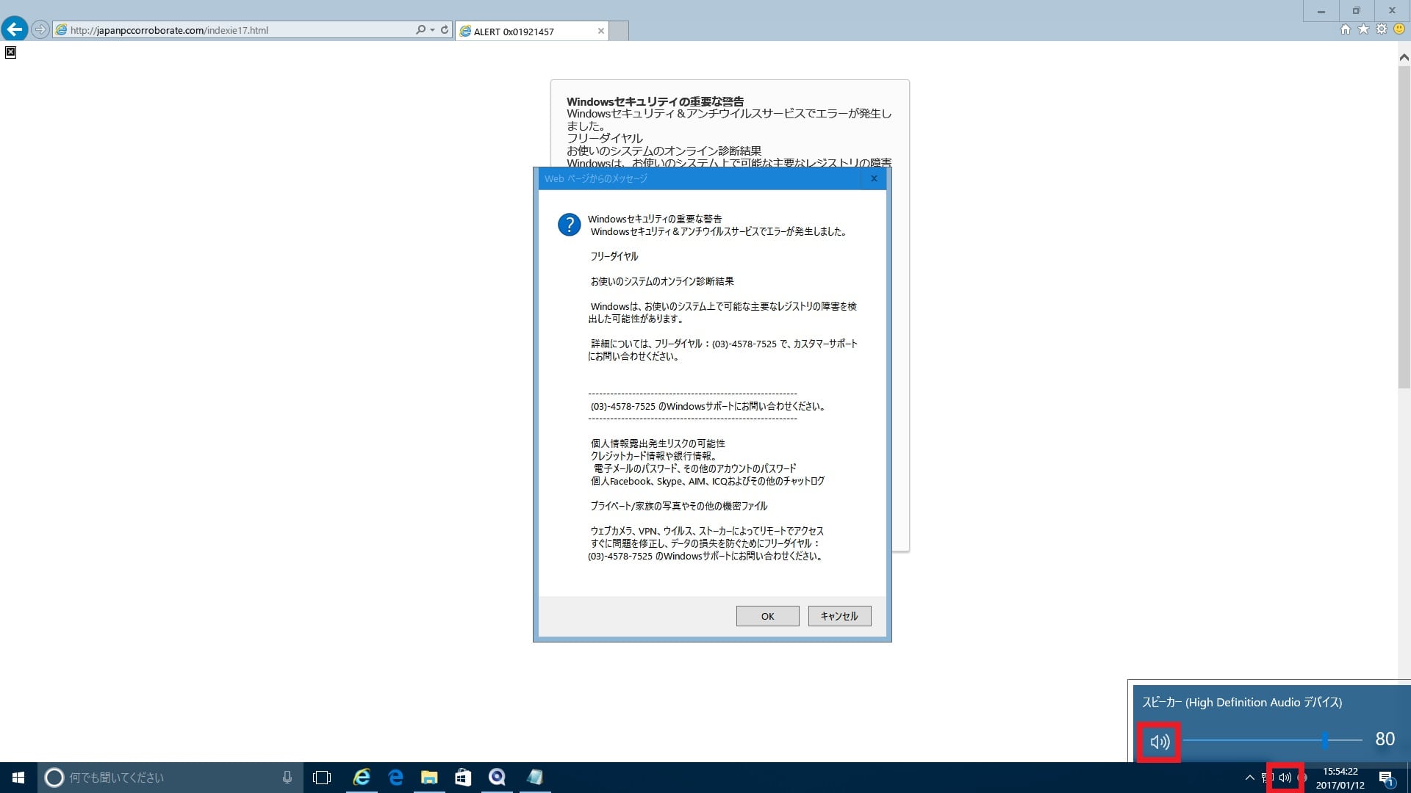This screenshot has width=1411, height=793.
Task: Click dialog line フリーダイヤル
Action: click(614, 256)
